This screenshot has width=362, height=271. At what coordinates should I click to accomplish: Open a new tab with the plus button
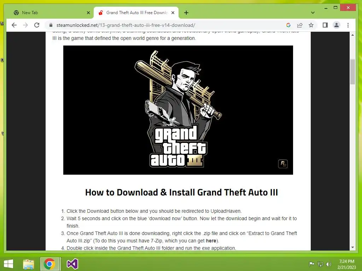[x=186, y=13]
